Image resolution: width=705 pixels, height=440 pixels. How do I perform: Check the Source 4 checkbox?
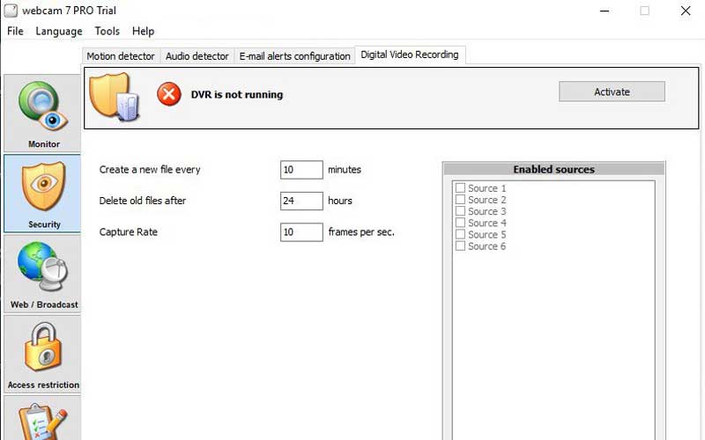[x=460, y=223]
